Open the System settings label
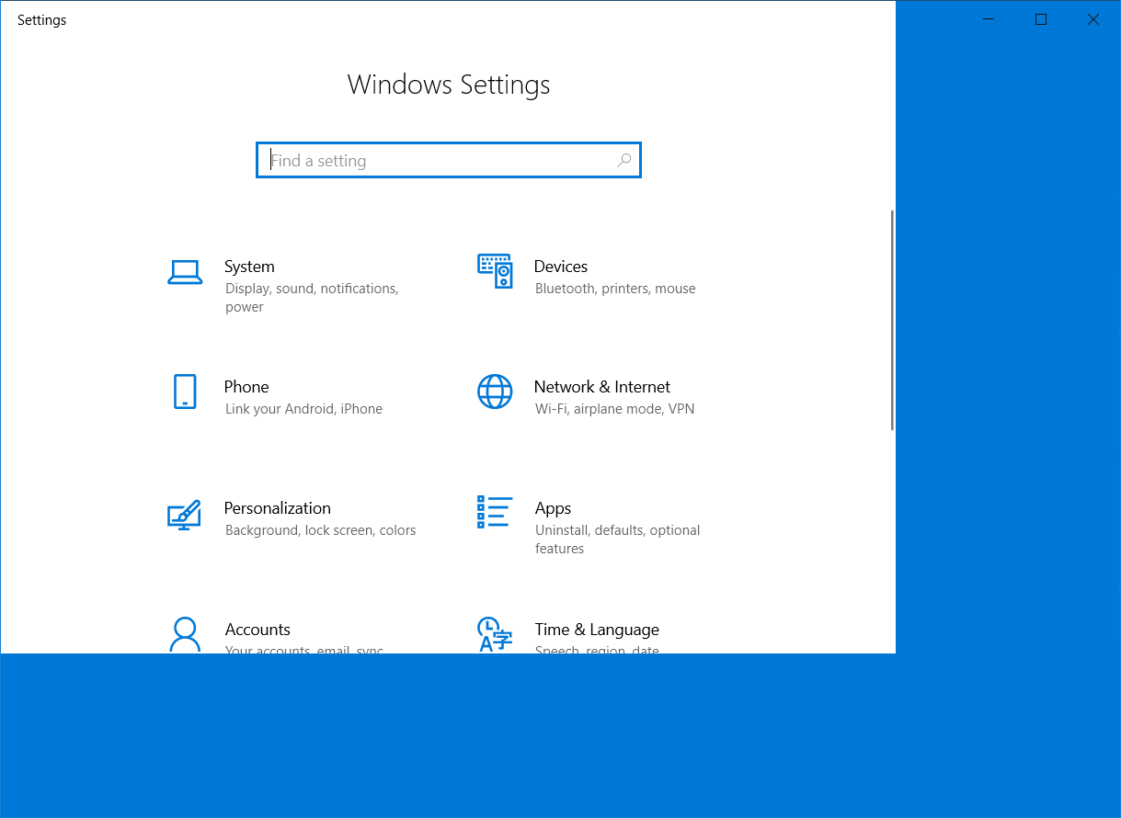This screenshot has height=818, width=1121. 249,267
